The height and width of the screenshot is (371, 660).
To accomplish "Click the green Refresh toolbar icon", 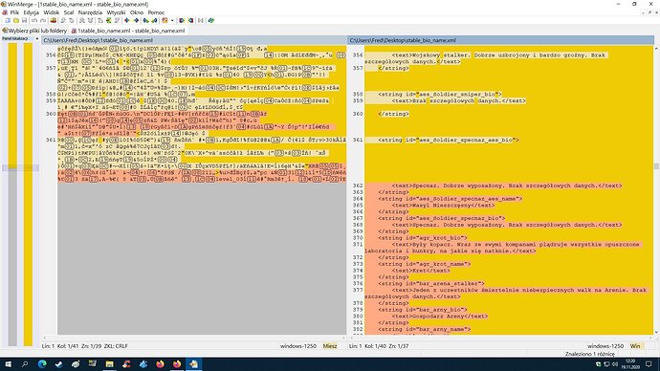I will (210, 20).
